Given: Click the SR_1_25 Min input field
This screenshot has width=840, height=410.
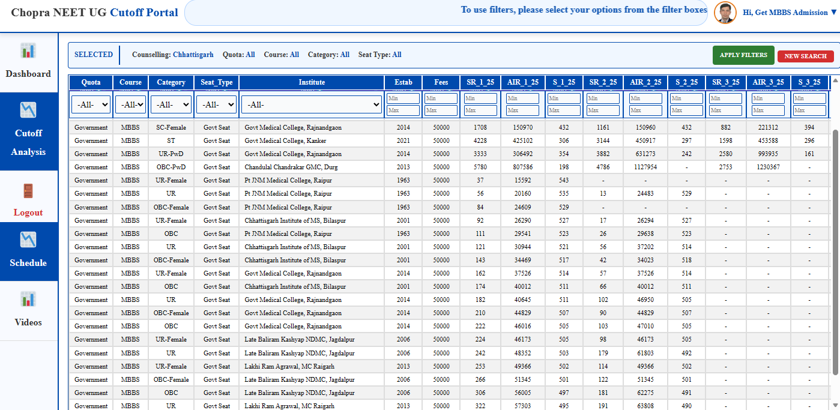Looking at the screenshot, I should [480, 98].
